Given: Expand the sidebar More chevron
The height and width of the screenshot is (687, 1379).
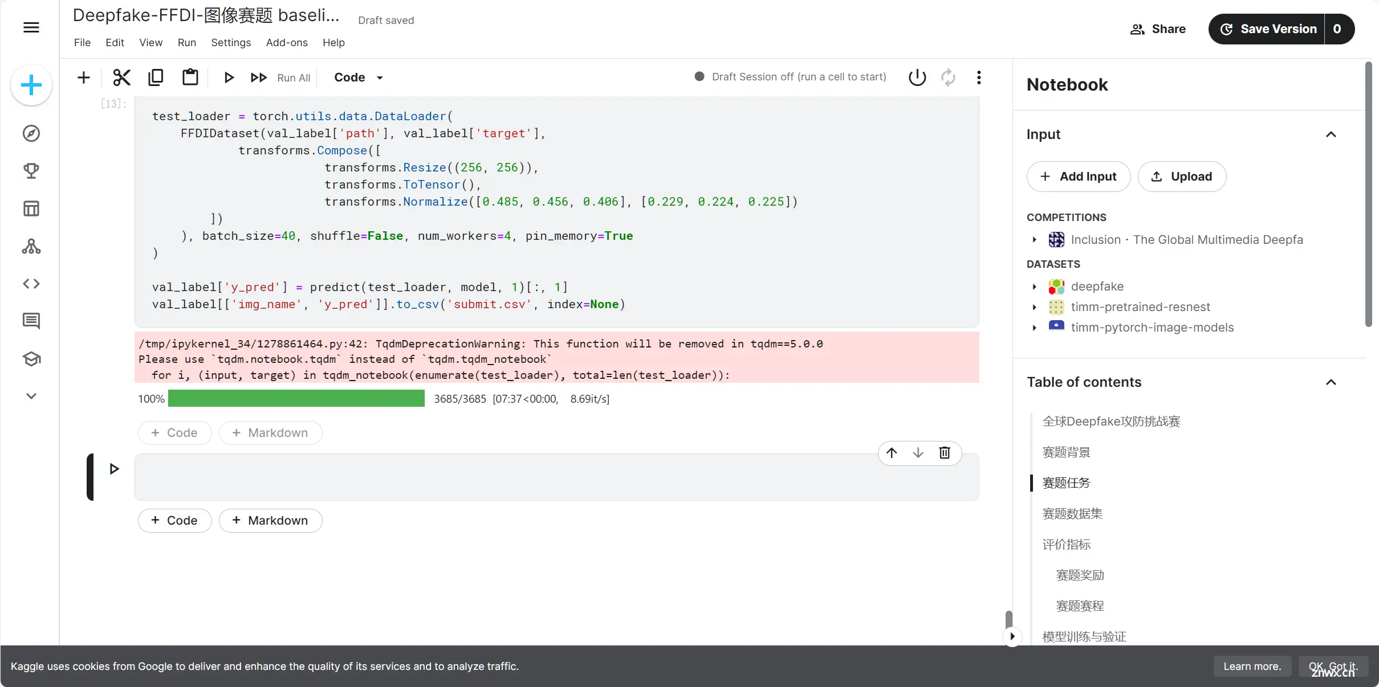Looking at the screenshot, I should [31, 396].
